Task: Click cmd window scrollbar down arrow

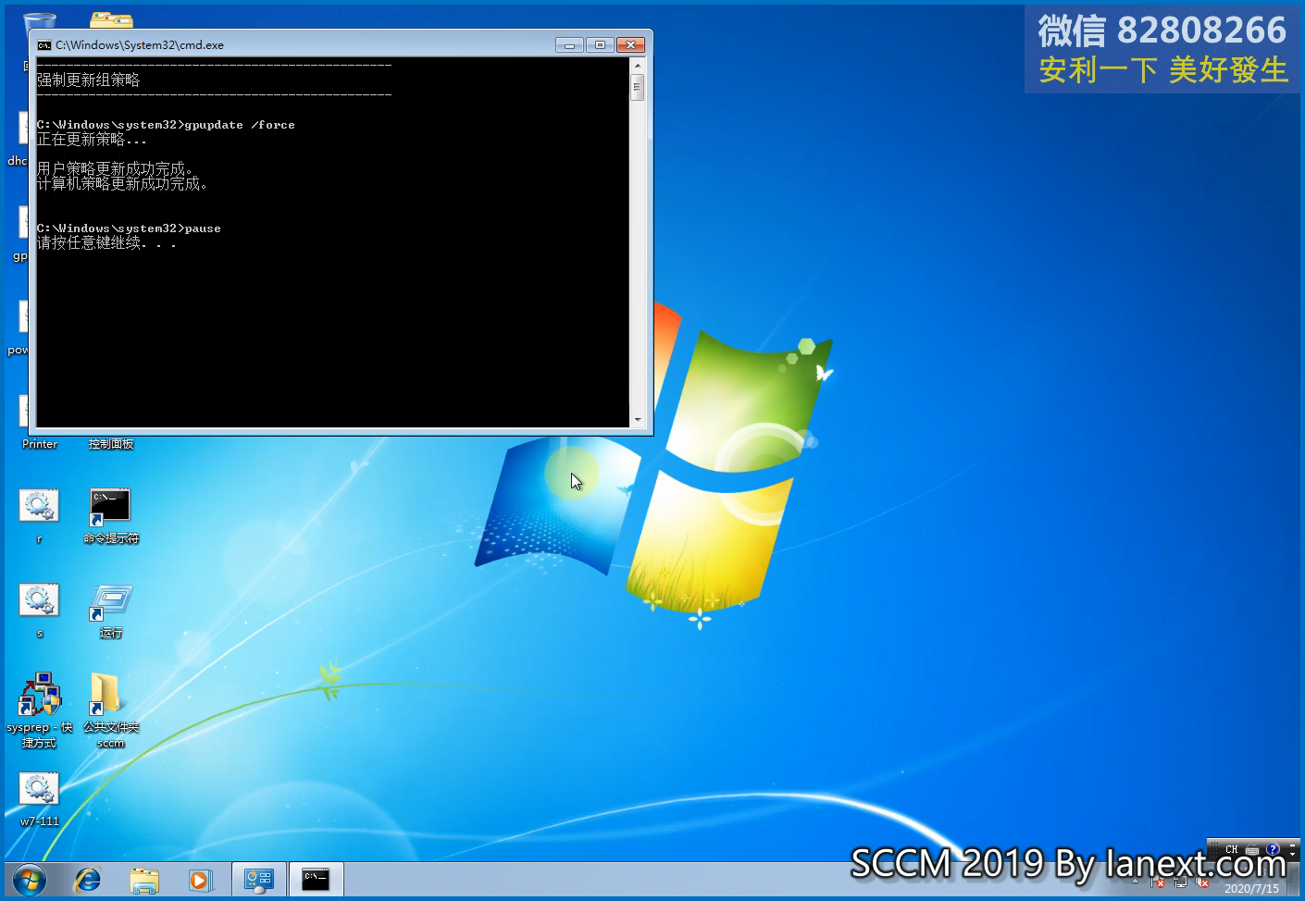Action: (x=638, y=420)
